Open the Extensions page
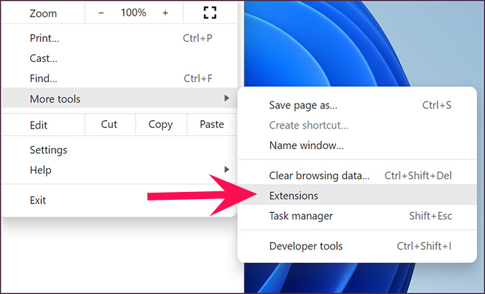The image size is (485, 294). click(357, 196)
